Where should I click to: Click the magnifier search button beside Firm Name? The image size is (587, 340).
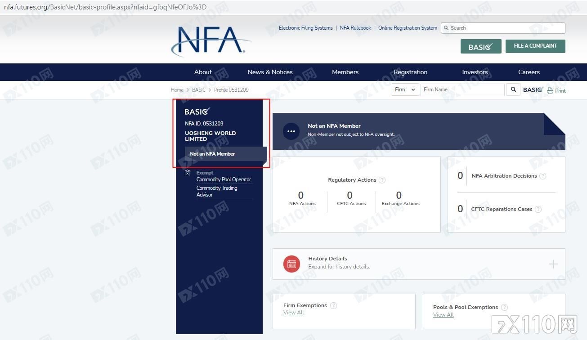point(513,89)
